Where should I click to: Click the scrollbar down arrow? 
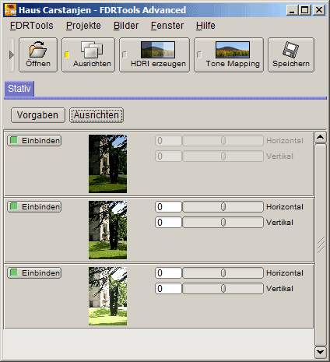tap(321, 352)
